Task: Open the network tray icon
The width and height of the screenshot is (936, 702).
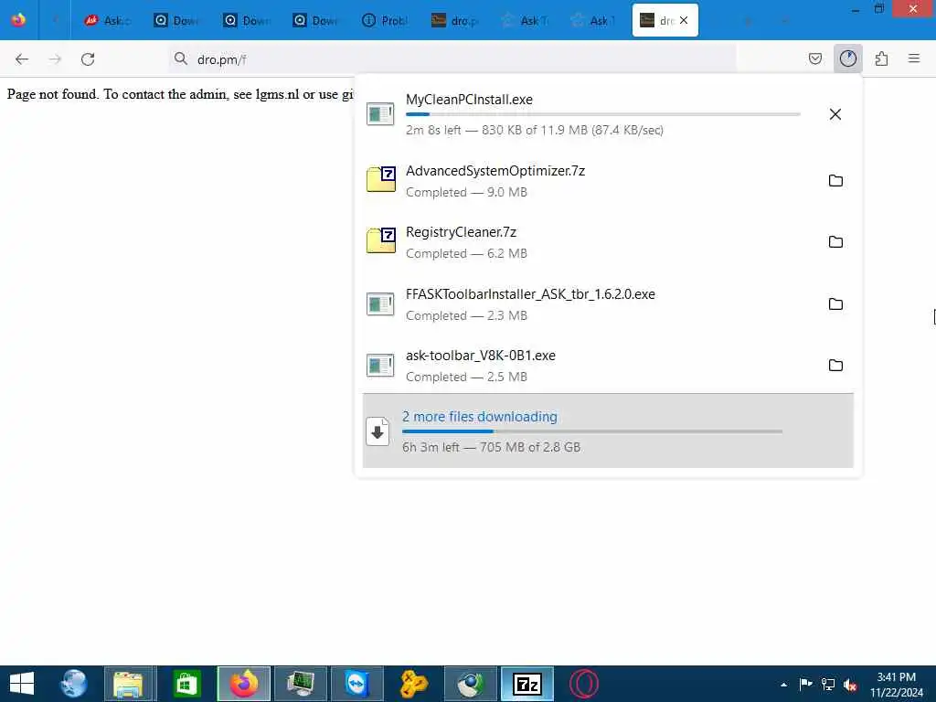Action: pos(828,685)
